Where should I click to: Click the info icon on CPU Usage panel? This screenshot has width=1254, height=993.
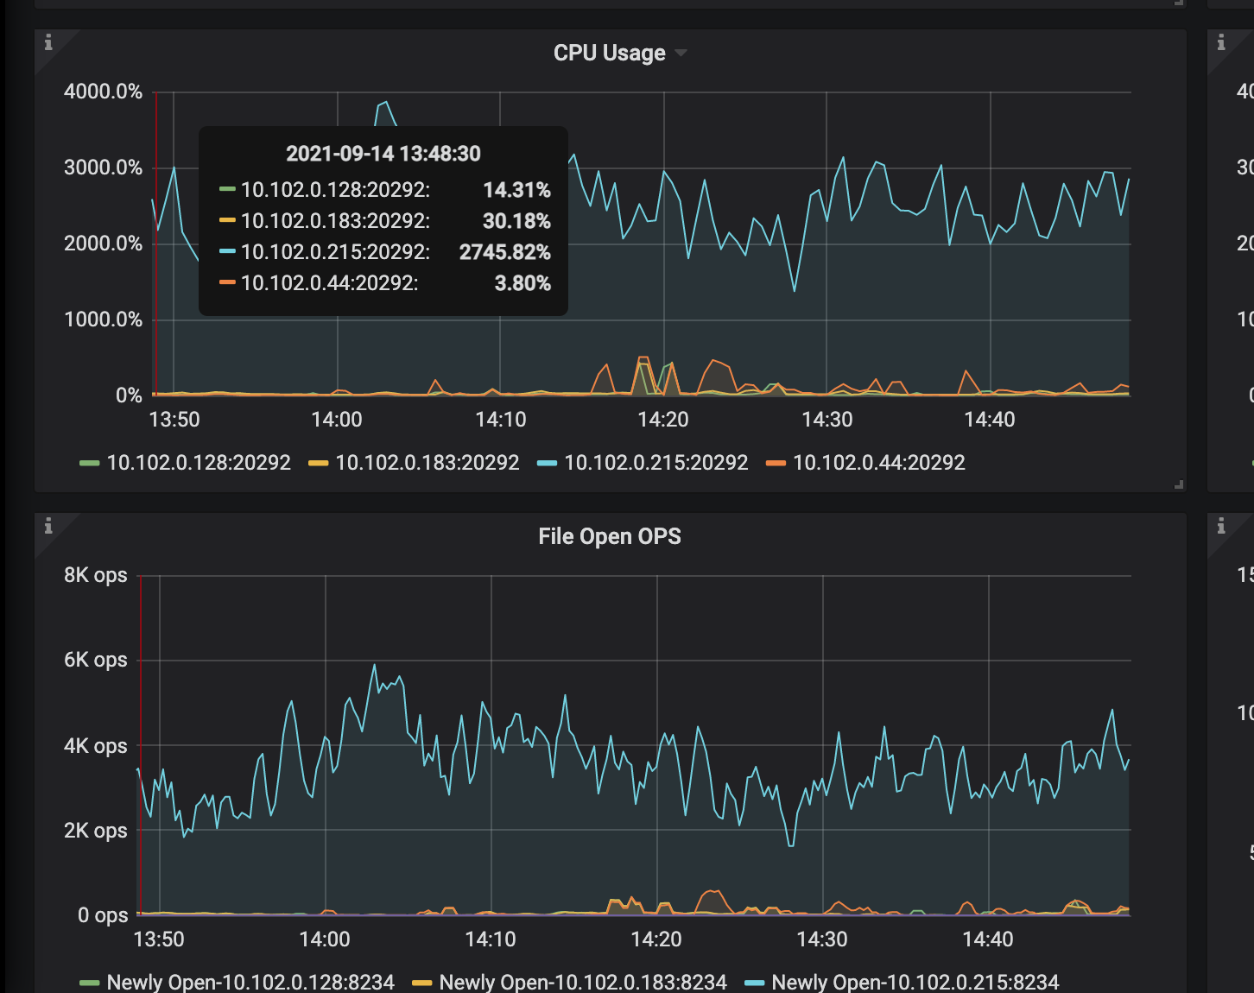[48, 42]
